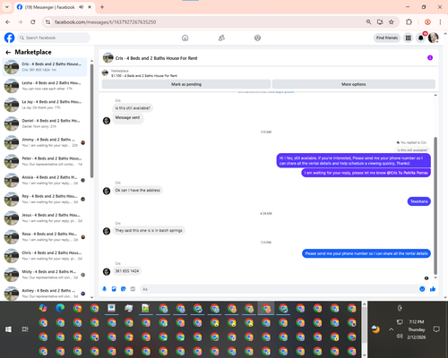Open conversation info purple icon
The image size is (448, 358).
[x=430, y=58]
